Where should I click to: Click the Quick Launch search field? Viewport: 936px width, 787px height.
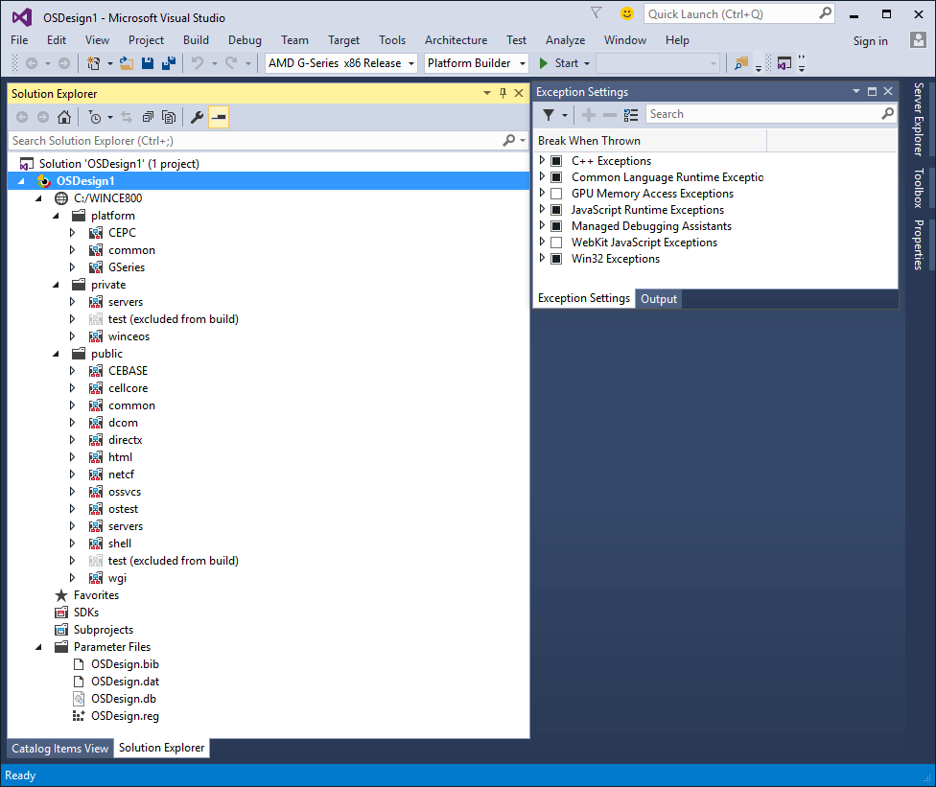739,13
